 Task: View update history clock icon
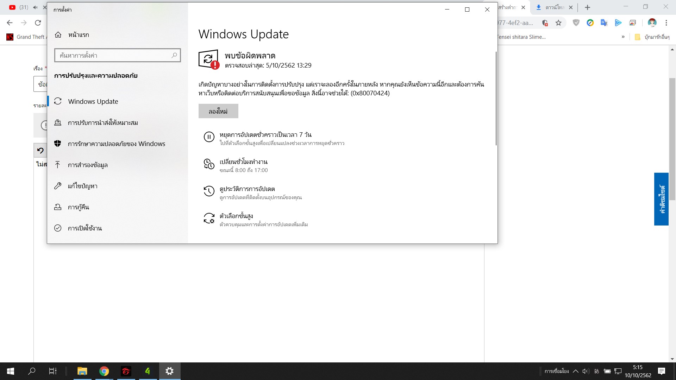pos(209,191)
